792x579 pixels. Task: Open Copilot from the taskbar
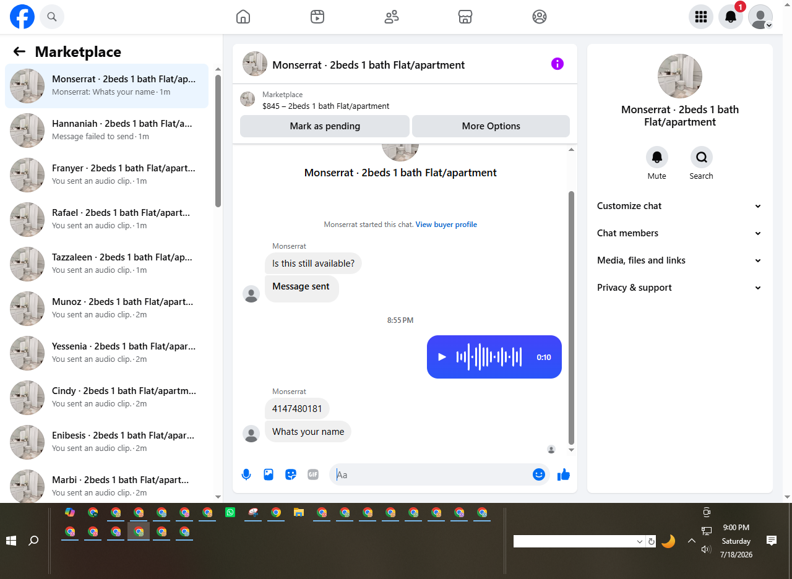[70, 512]
